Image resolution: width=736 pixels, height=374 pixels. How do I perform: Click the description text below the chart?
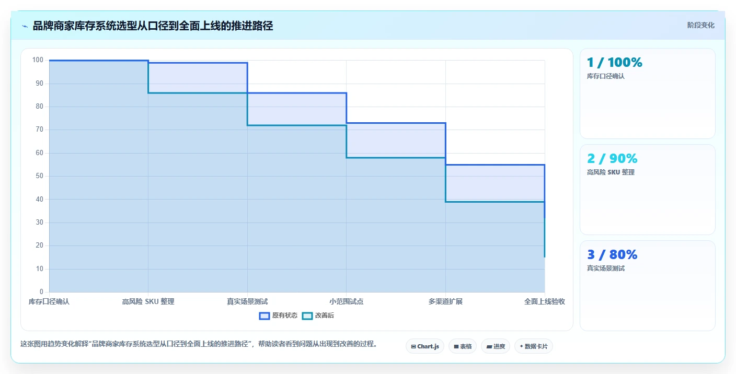pyautogui.click(x=199, y=344)
